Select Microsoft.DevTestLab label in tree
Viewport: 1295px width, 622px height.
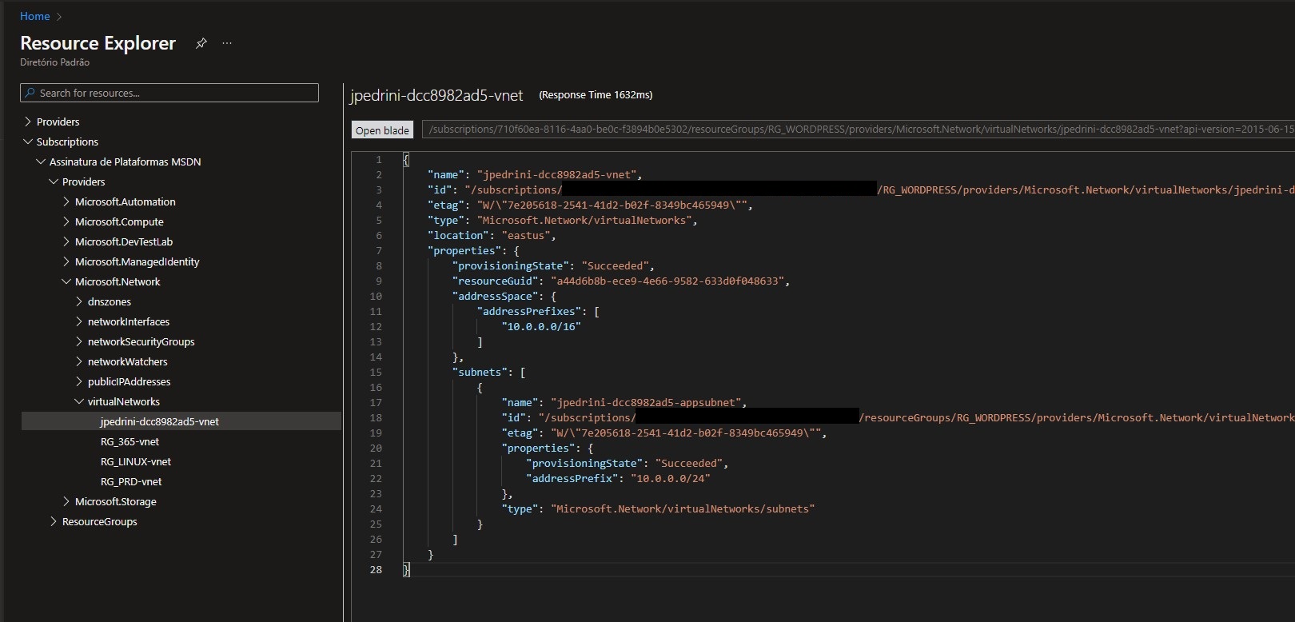click(124, 241)
